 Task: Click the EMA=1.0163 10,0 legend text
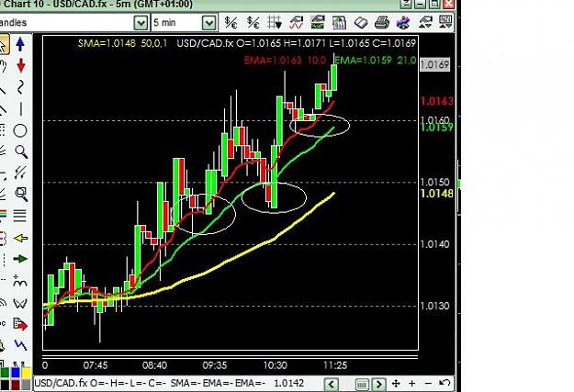(x=285, y=61)
